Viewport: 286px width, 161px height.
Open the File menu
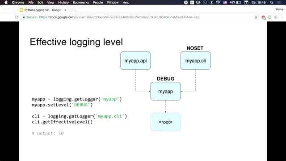click(31, 2)
